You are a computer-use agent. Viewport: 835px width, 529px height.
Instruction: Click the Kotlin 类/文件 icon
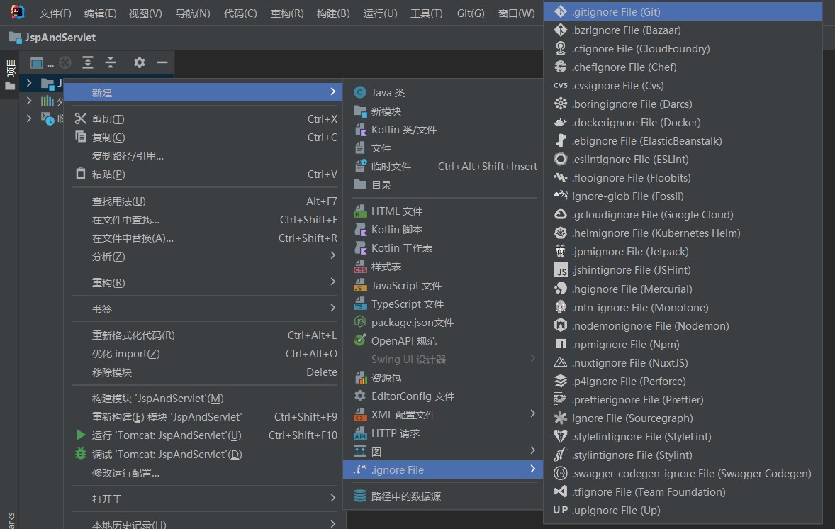point(360,130)
